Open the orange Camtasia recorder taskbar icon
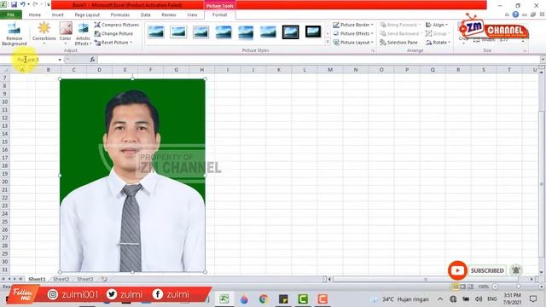546x307 pixels. point(322,298)
